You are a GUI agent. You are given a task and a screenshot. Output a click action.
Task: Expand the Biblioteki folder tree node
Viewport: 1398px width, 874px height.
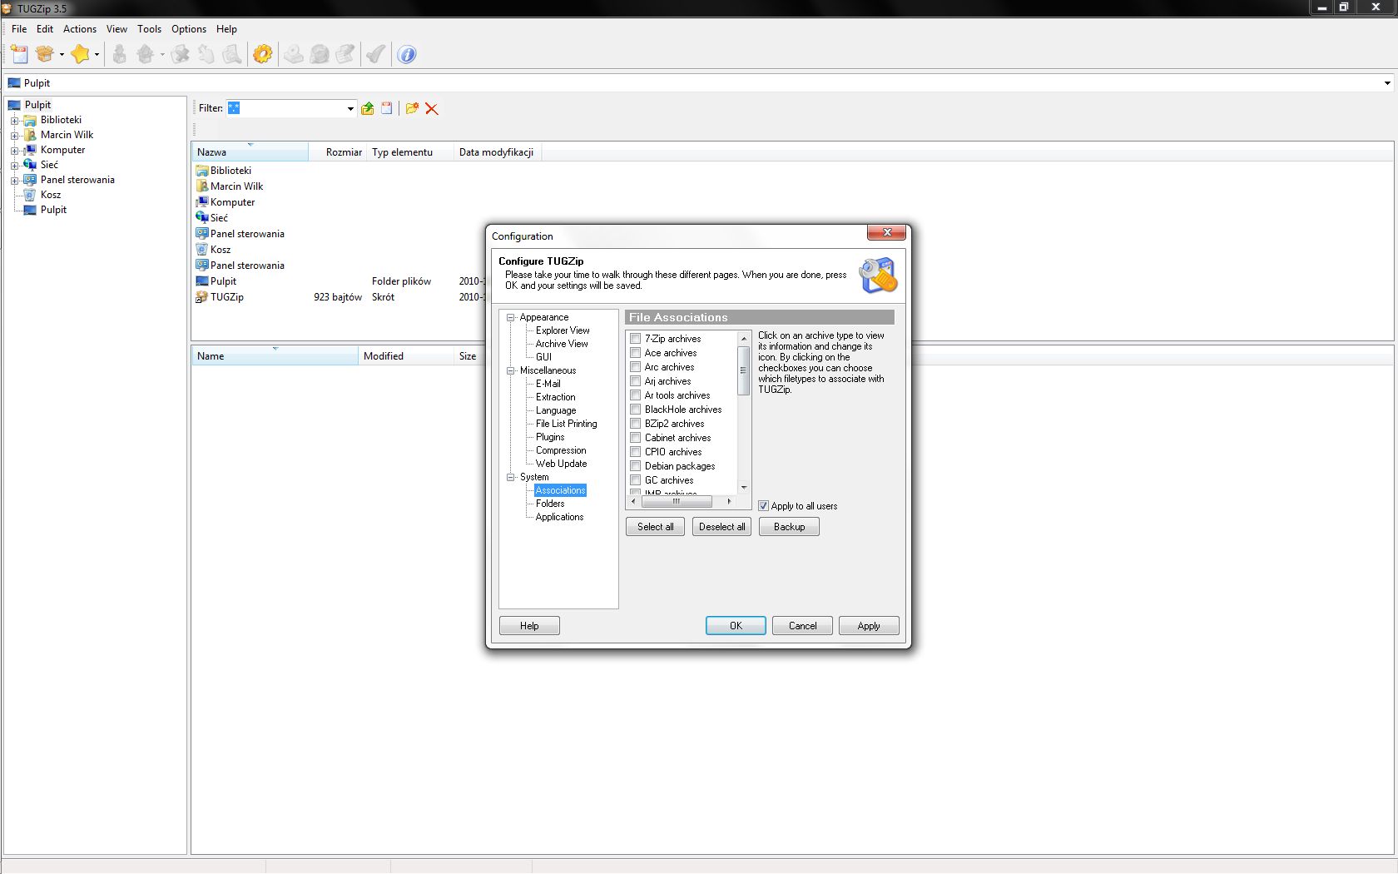14,121
